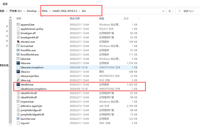Click the file name idea.properties
The height and width of the screenshot is (126, 201).
tap(30, 76)
